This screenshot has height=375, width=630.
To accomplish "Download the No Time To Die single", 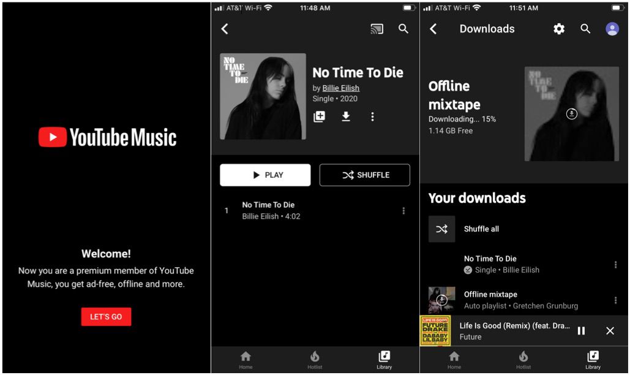I will click(345, 116).
